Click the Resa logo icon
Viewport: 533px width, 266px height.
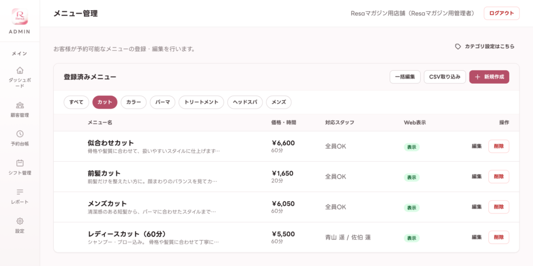click(x=20, y=16)
